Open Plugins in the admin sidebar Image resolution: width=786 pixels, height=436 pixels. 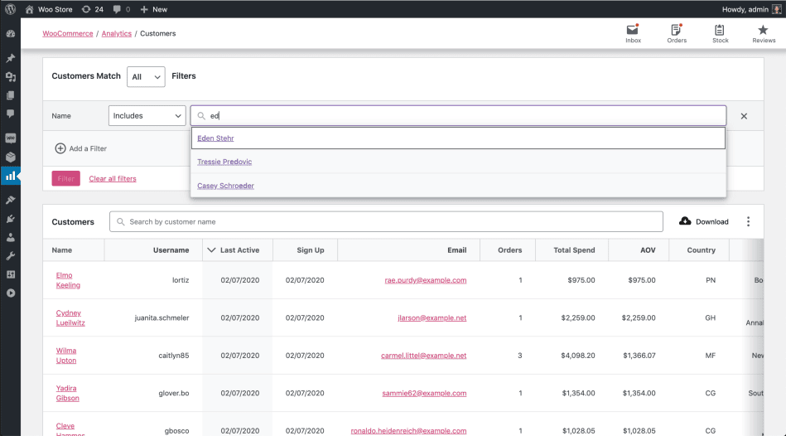tap(11, 219)
